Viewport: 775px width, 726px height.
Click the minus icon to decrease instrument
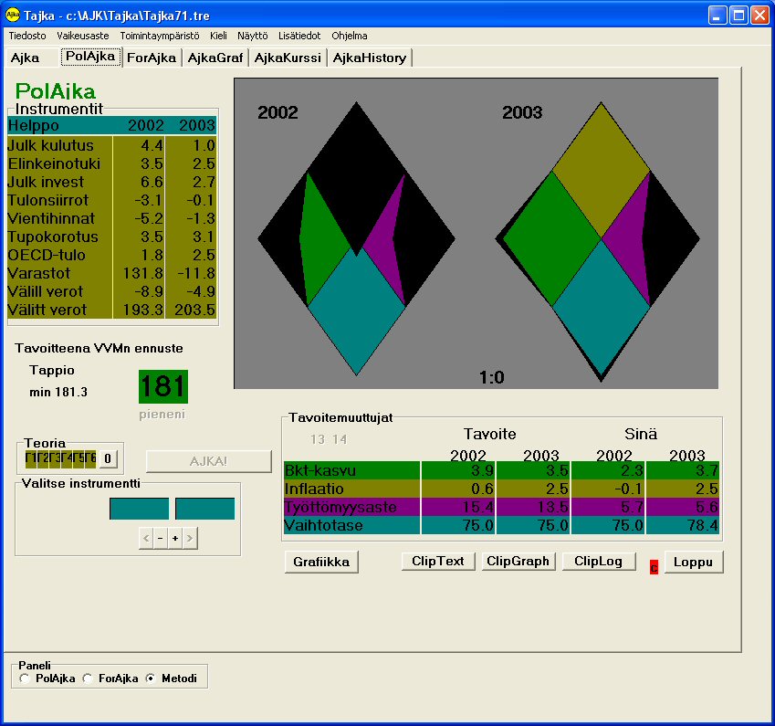[x=161, y=538]
